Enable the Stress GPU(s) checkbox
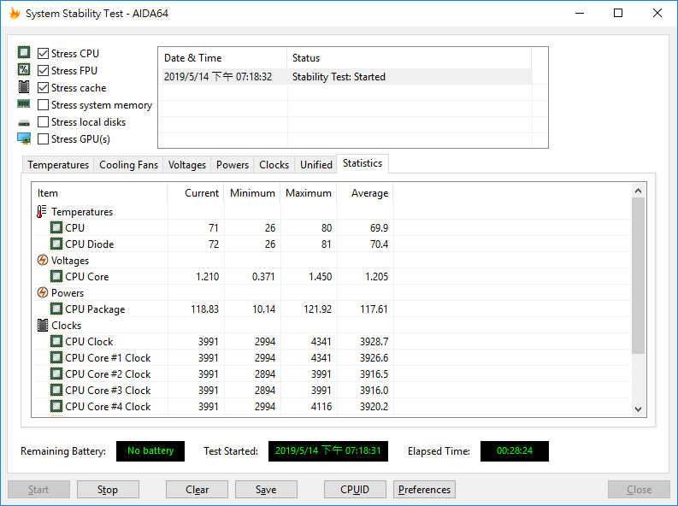Image resolution: width=678 pixels, height=506 pixels. pyautogui.click(x=43, y=139)
